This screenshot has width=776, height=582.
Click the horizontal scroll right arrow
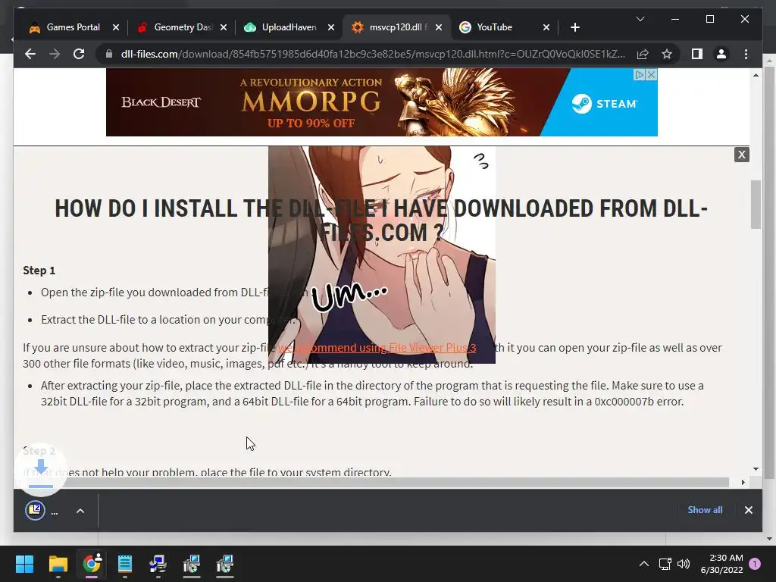point(743,482)
